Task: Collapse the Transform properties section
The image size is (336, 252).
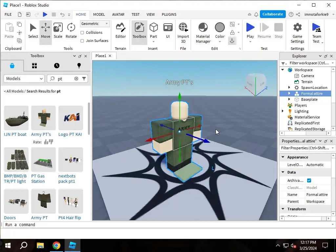Action: click(283, 209)
